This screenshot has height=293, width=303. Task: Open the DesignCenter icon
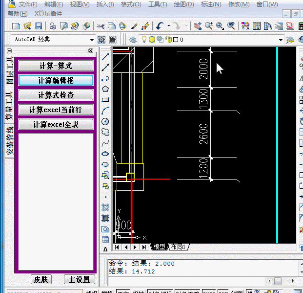(x=257, y=26)
